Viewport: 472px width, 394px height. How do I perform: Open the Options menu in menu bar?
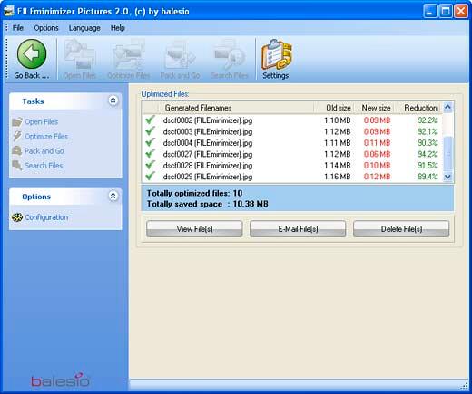[46, 28]
